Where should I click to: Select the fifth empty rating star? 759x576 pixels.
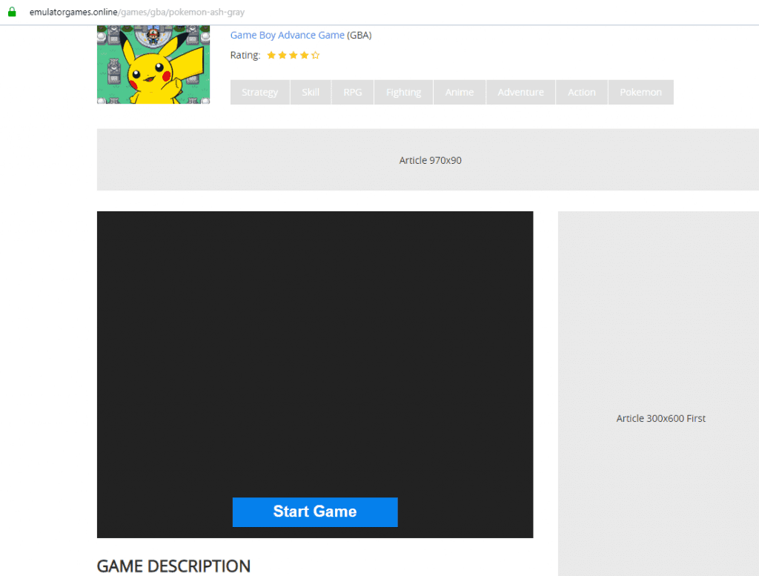click(316, 55)
